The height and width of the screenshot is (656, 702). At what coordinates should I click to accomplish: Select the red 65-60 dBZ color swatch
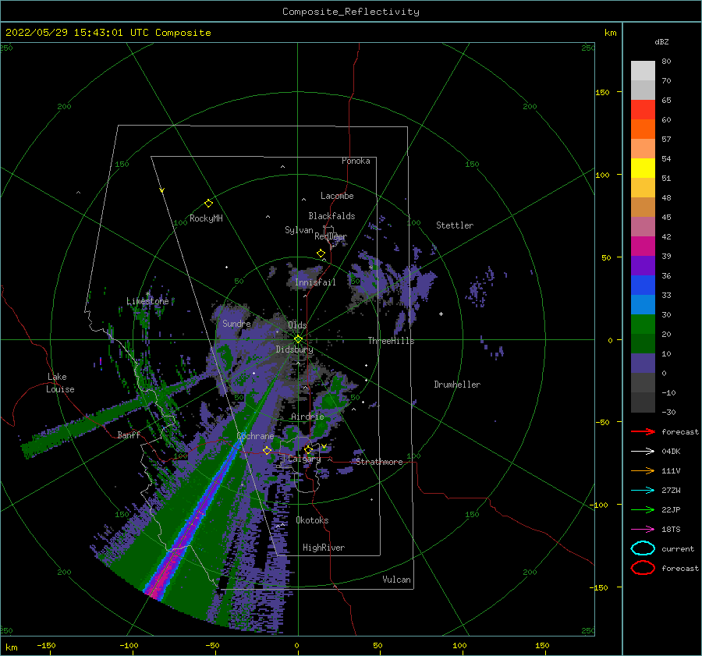click(643, 110)
